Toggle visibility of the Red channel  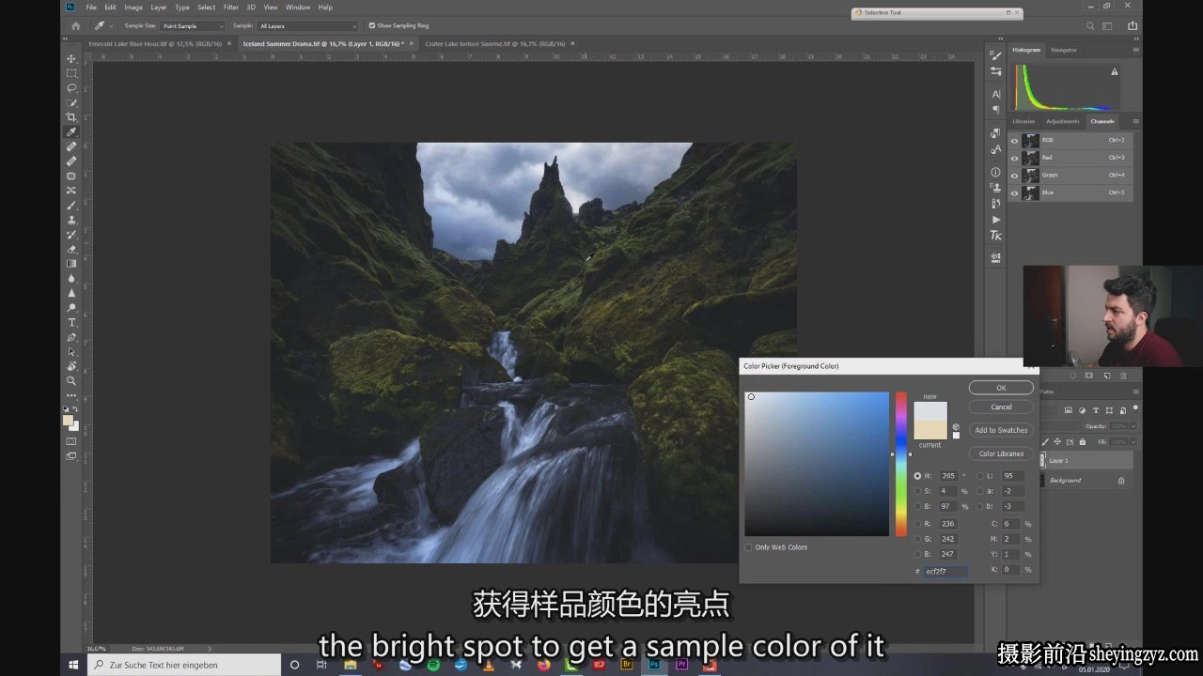(x=1014, y=158)
